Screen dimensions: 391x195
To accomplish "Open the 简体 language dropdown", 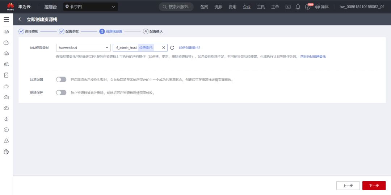I will [322, 7].
